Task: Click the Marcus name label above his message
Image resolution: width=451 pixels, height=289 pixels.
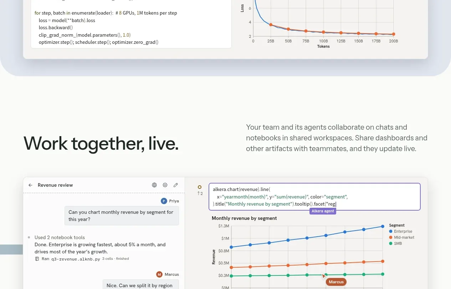Action: (172, 274)
